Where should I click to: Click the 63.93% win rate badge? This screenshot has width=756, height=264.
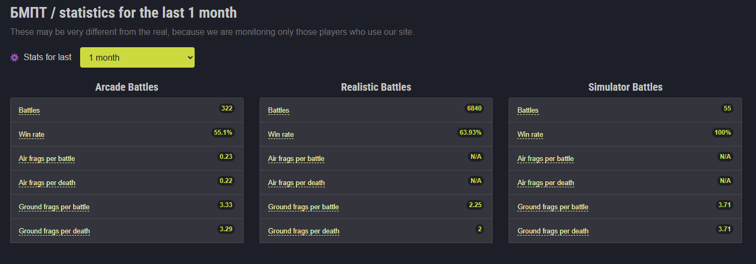click(x=470, y=133)
